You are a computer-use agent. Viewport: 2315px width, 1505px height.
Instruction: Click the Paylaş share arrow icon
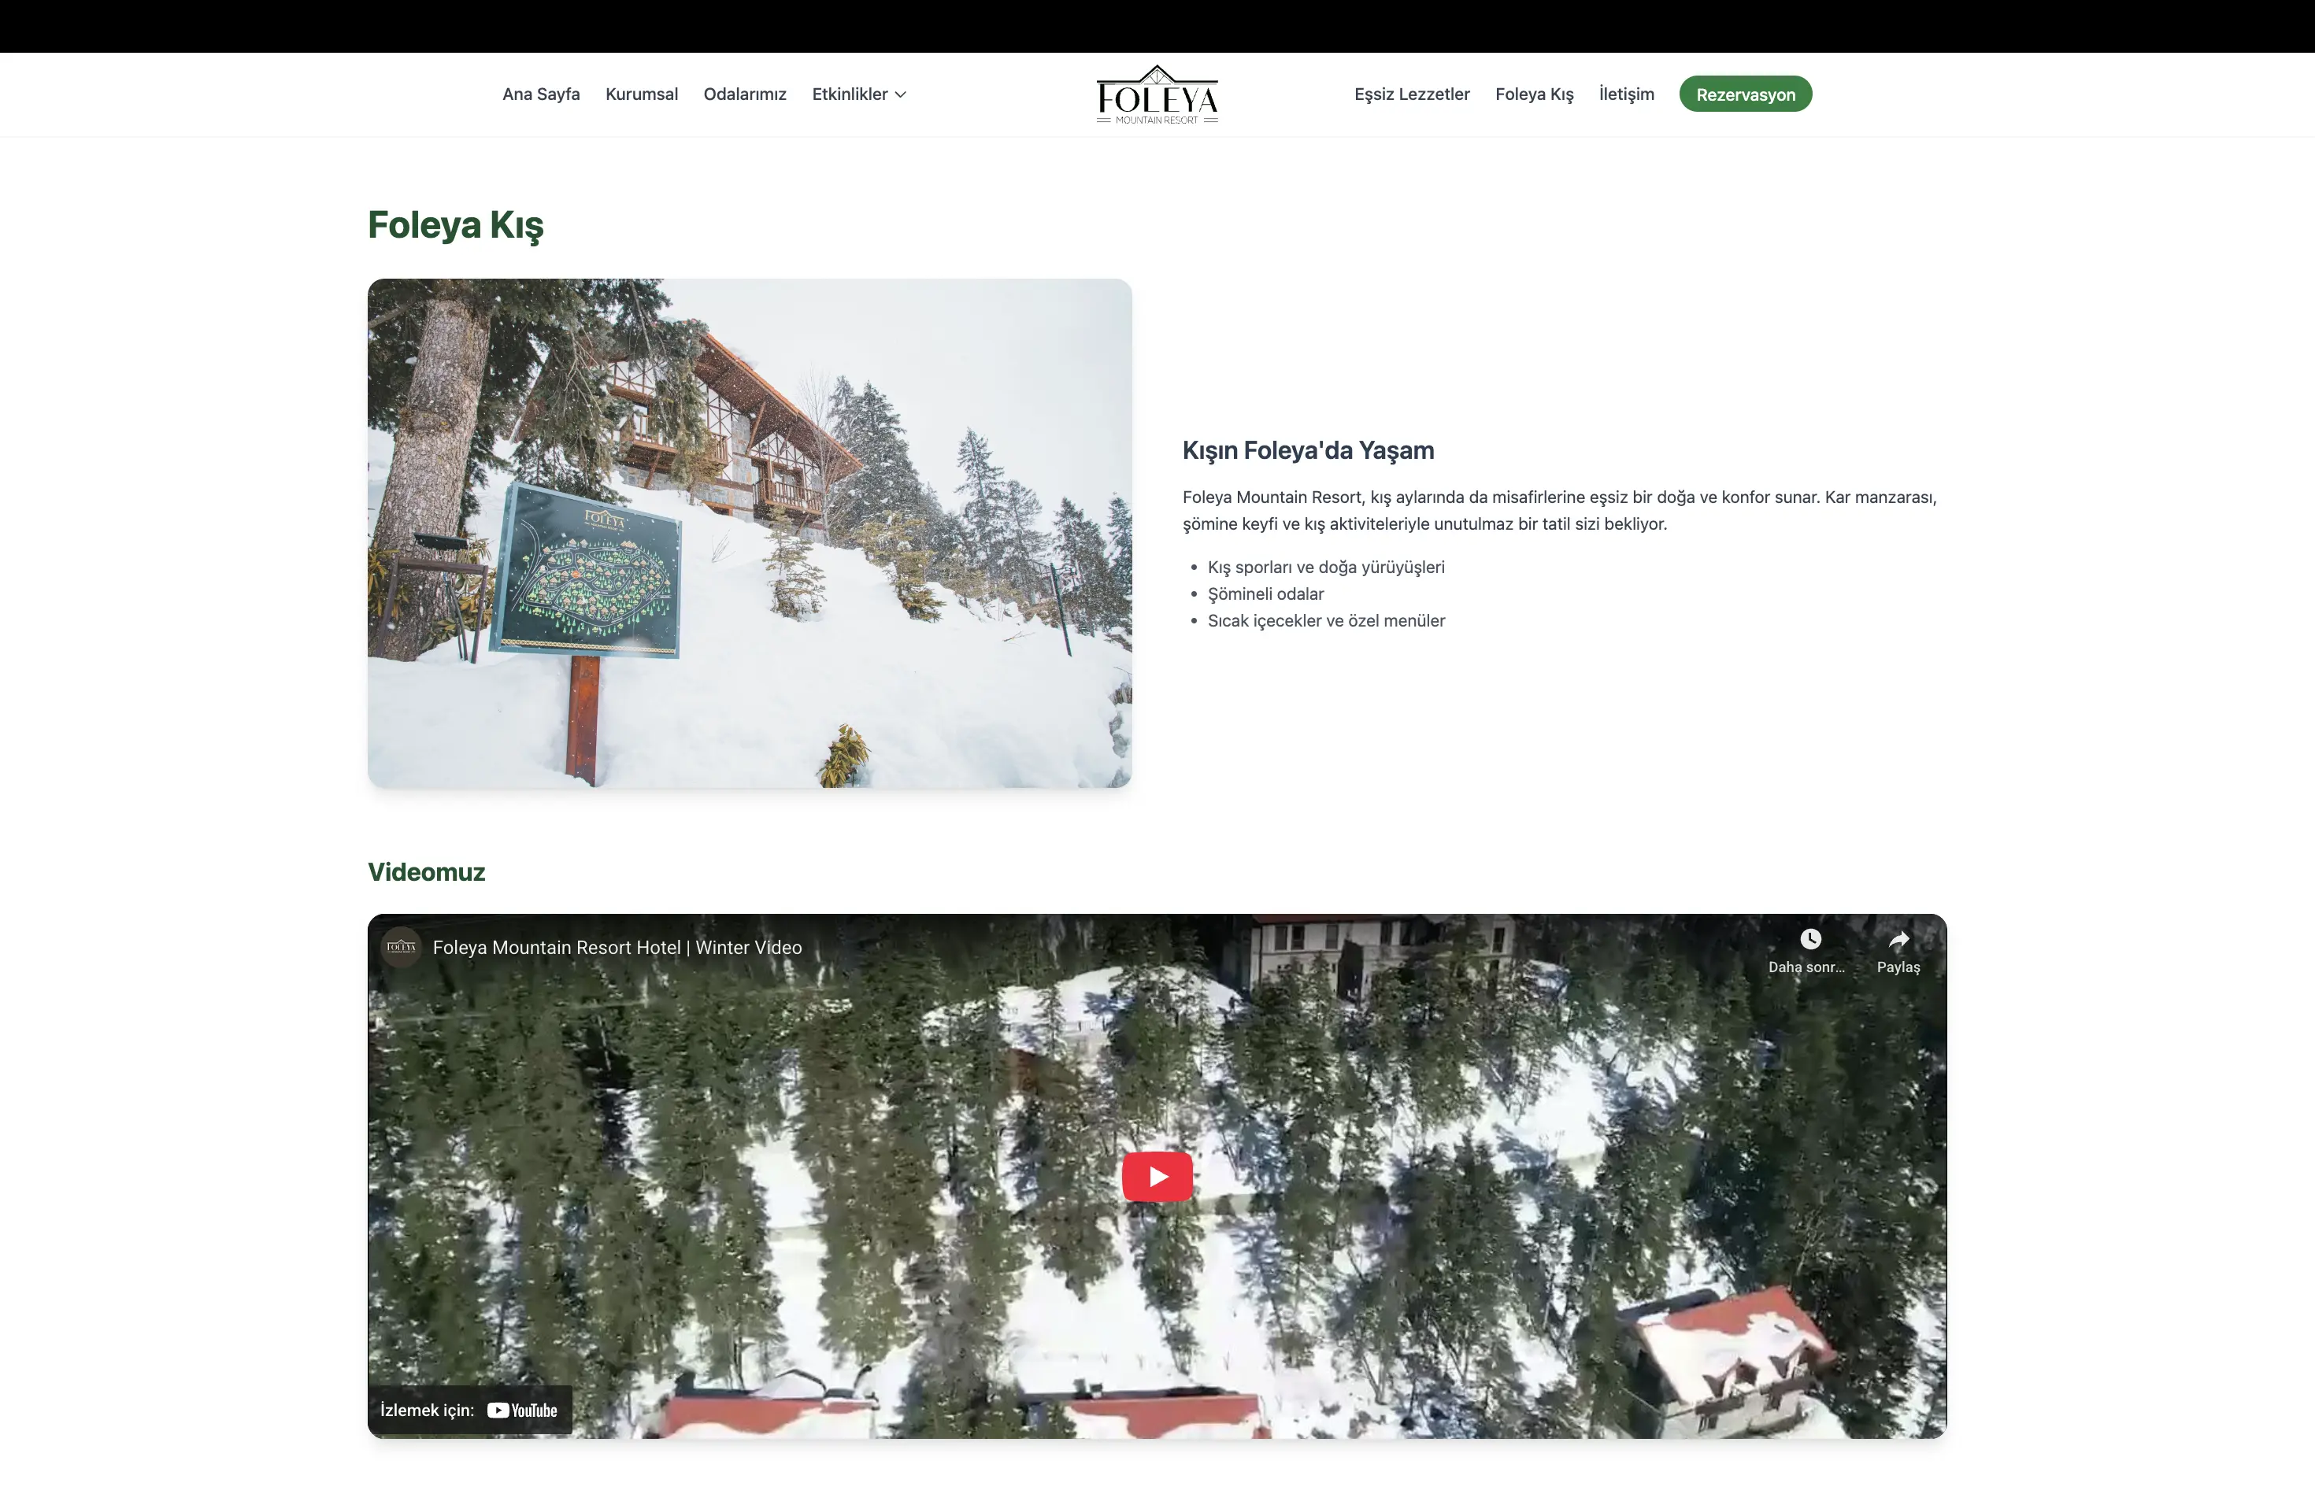tap(1898, 940)
